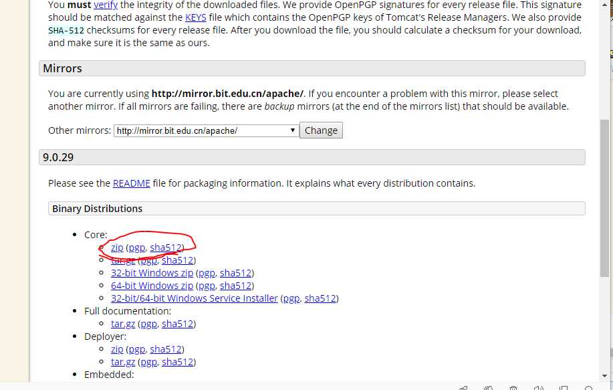Viewport: 613px width, 390px height.
Task: Download the 32-bit Windows zip
Action: [152, 273]
